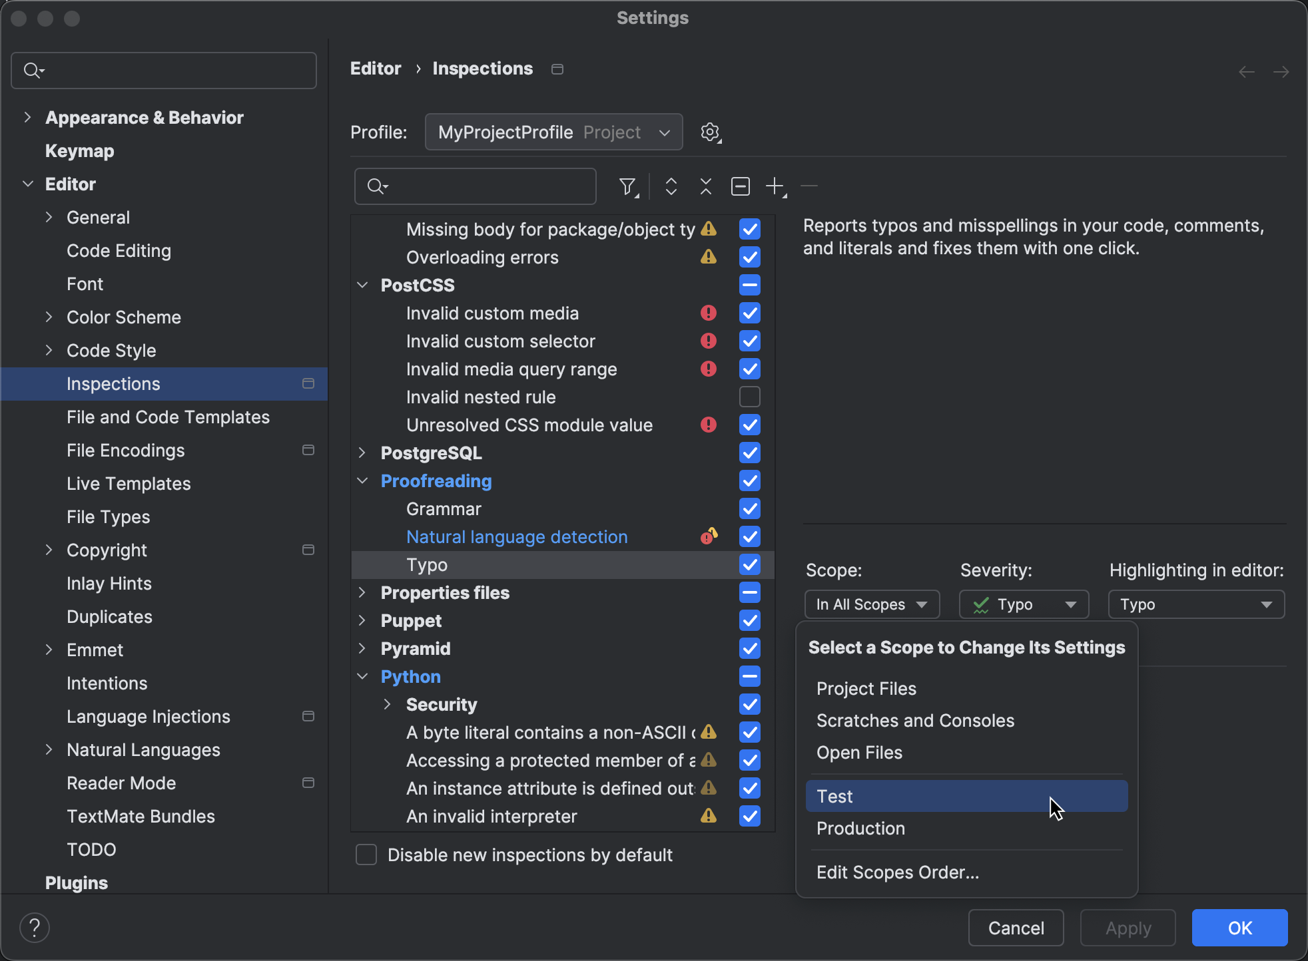Open the Severity dropdown set to Typo

pyautogui.click(x=1023, y=604)
